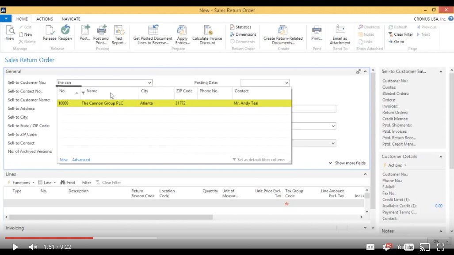The width and height of the screenshot is (454, 255).
Task: Collapse Sell-to Customer Sales FactBox
Action: (x=441, y=72)
